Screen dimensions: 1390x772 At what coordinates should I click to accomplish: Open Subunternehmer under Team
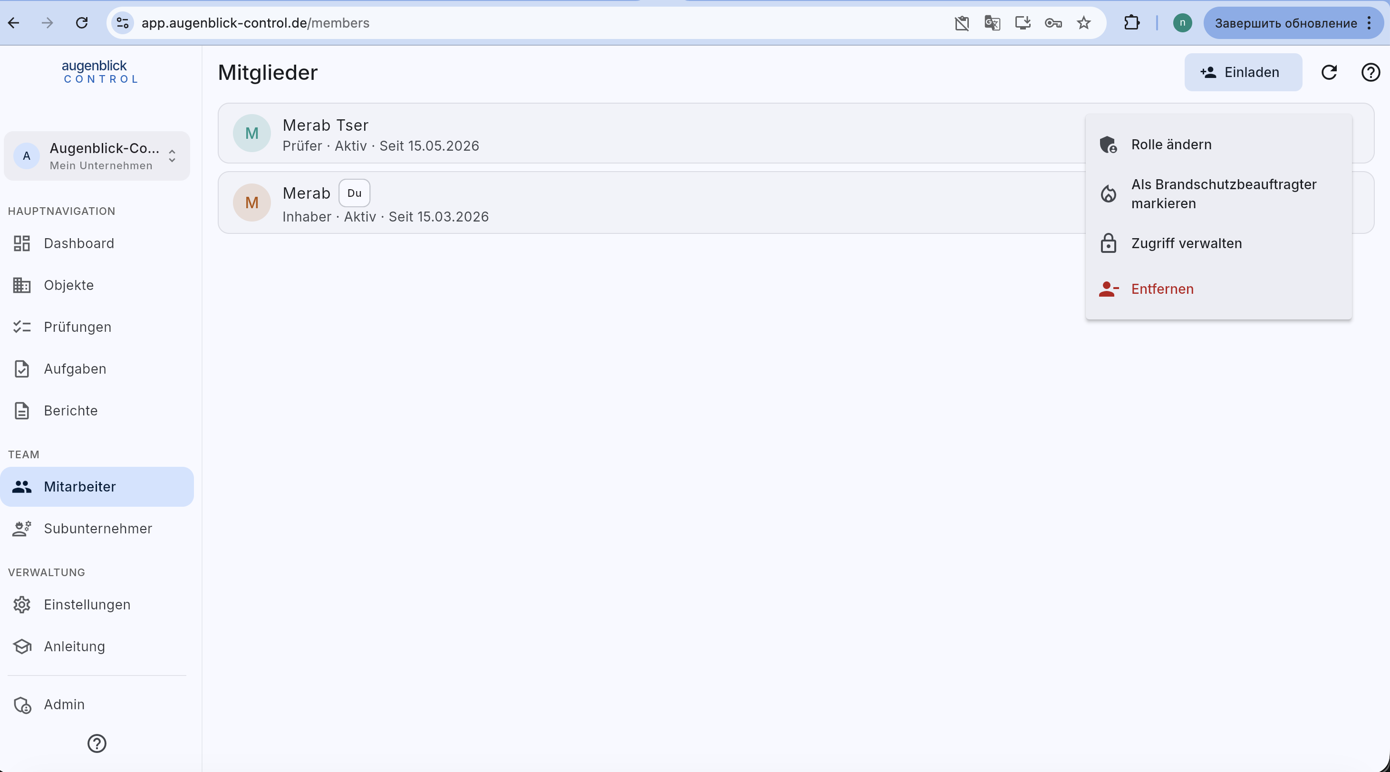pyautogui.click(x=97, y=529)
